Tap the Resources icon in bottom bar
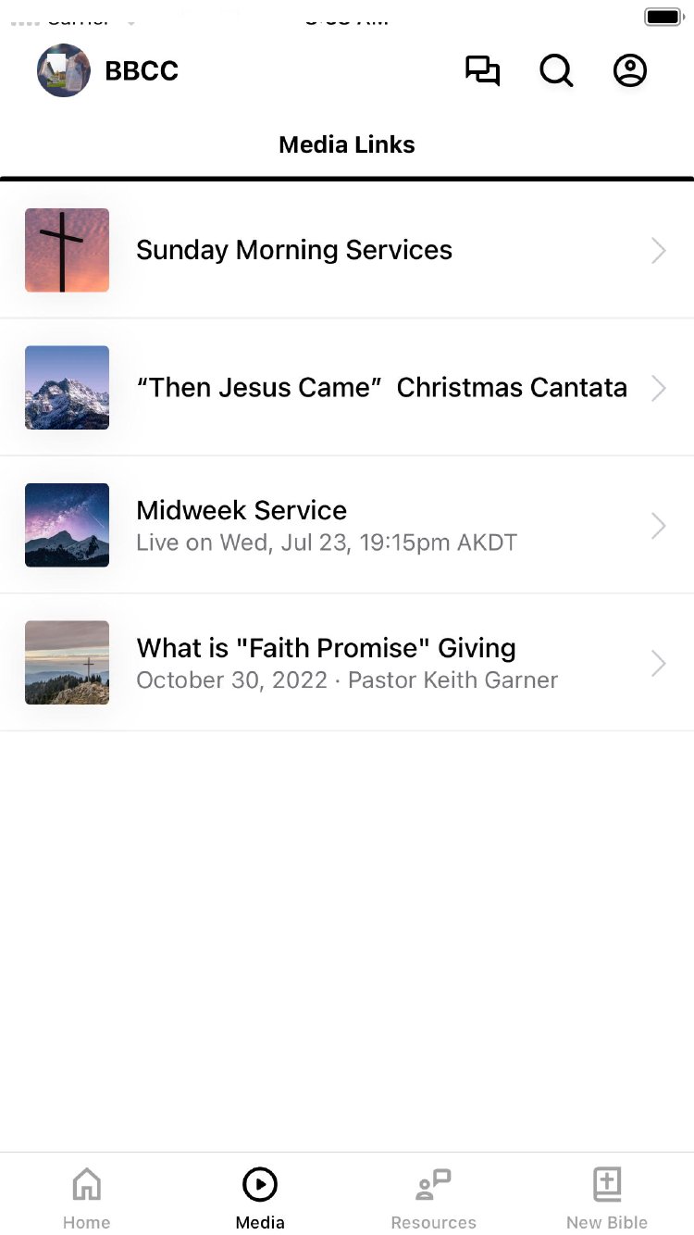Image resolution: width=694 pixels, height=1235 pixels. point(433,1184)
